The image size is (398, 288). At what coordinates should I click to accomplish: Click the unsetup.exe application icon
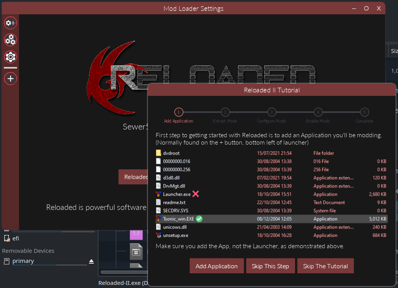[158, 235]
